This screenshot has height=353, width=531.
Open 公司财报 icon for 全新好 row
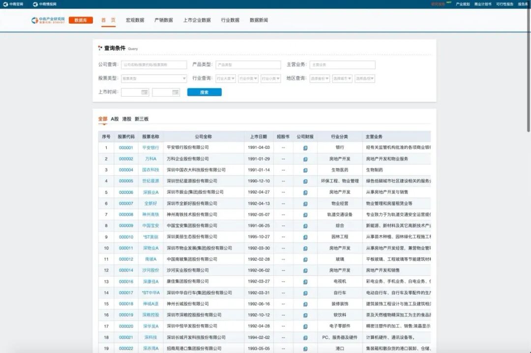(x=305, y=204)
